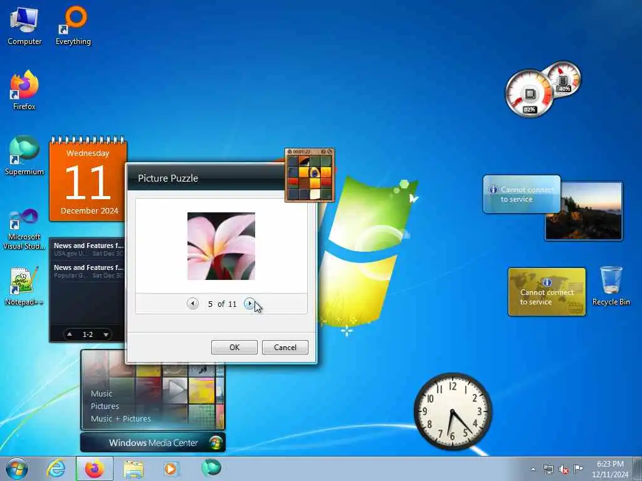This screenshot has height=481, width=642.
Task: Open the muted volume tray icon
Action: click(564, 469)
